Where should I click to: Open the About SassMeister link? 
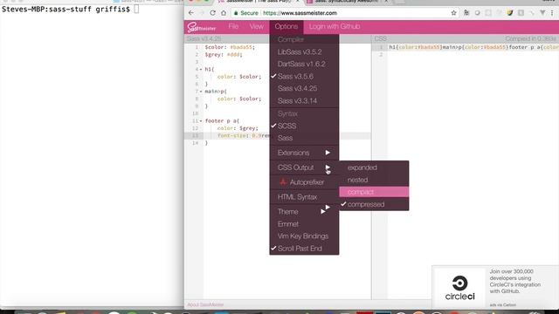tap(205, 304)
